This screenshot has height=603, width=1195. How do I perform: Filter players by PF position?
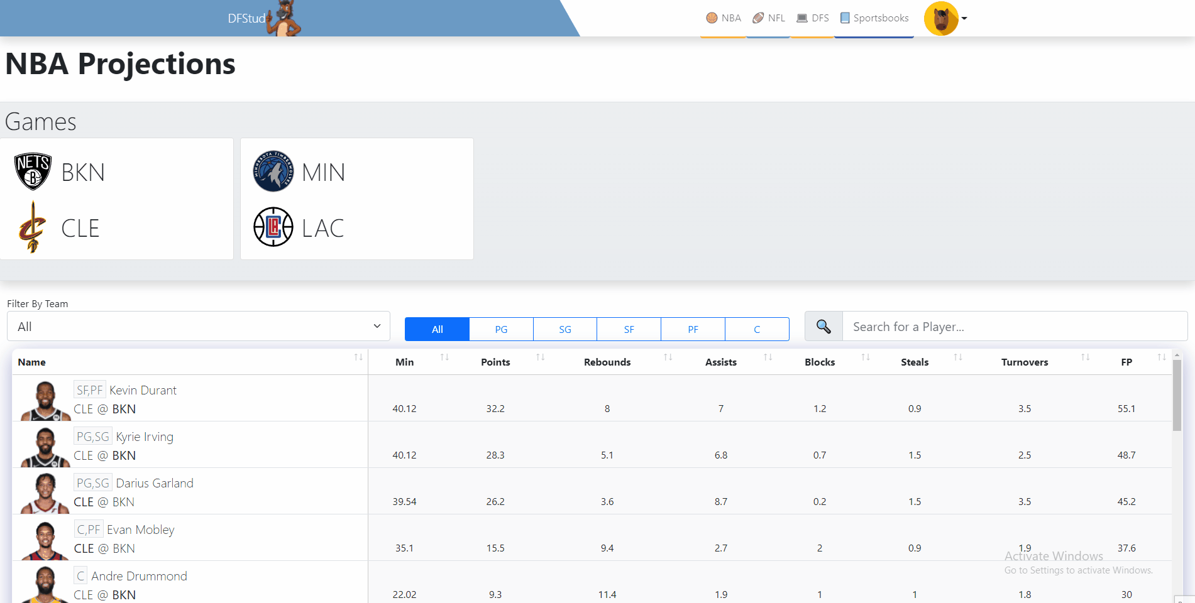[x=693, y=329]
